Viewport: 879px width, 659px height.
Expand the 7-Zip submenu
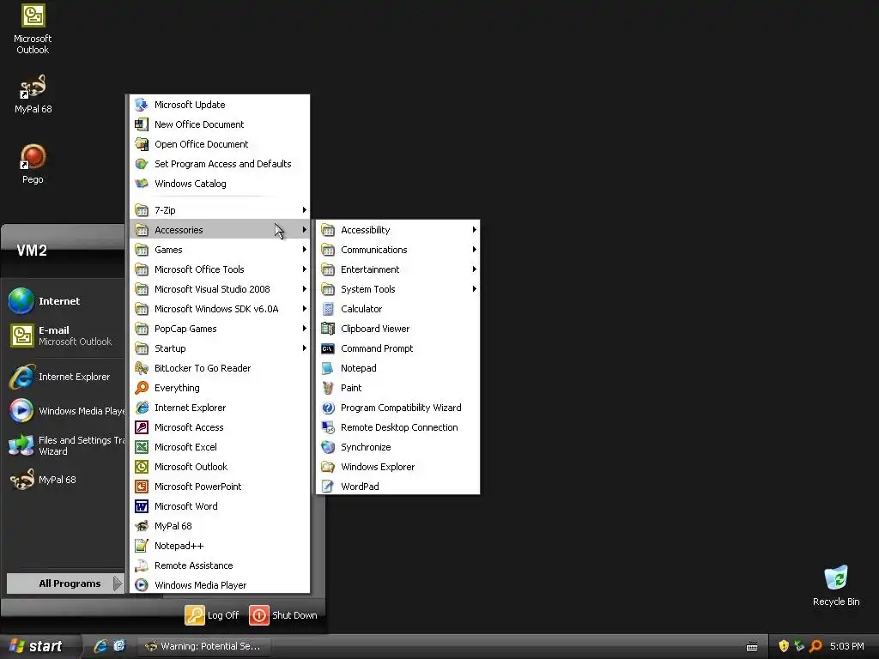(x=220, y=210)
